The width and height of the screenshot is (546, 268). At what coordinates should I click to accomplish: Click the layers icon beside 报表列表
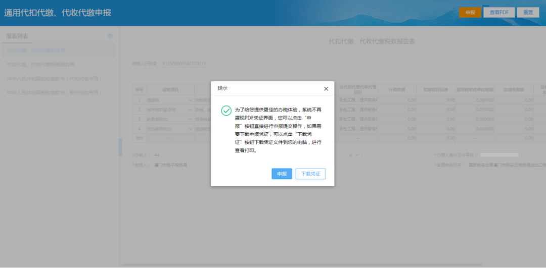pos(110,36)
